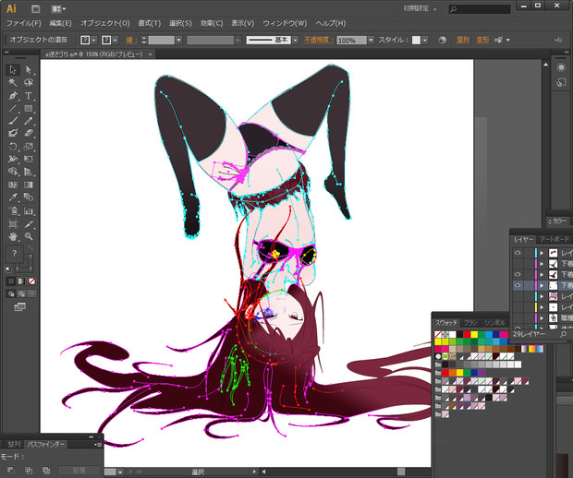
Task: Activate the Type tool
Action: [29, 96]
